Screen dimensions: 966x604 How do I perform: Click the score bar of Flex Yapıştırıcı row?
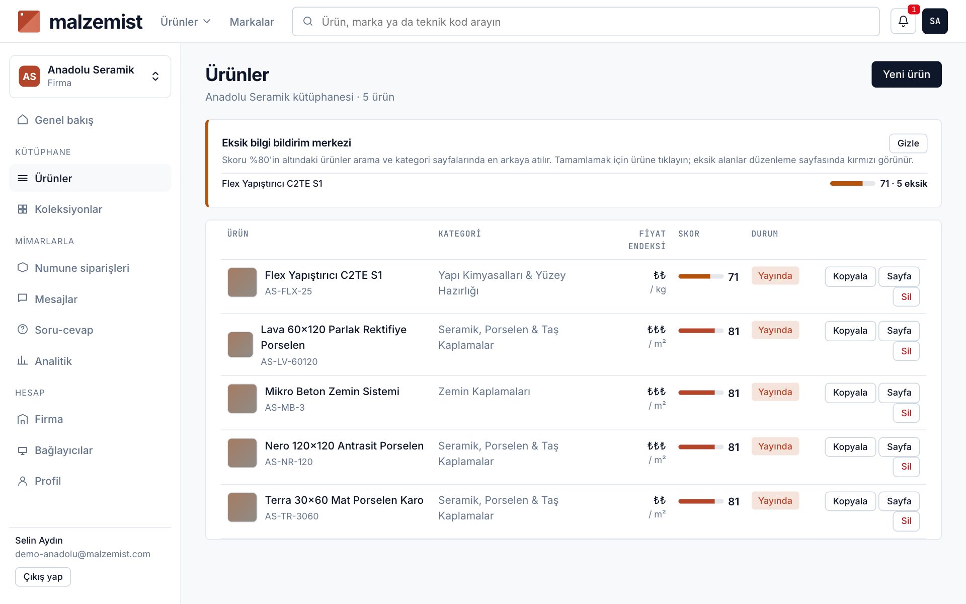700,276
